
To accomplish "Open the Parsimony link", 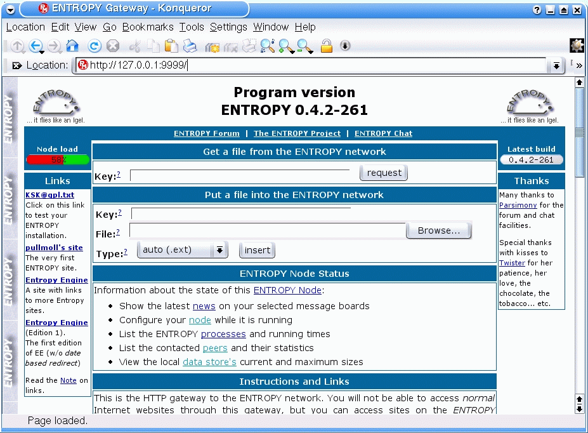I will point(518,205).
